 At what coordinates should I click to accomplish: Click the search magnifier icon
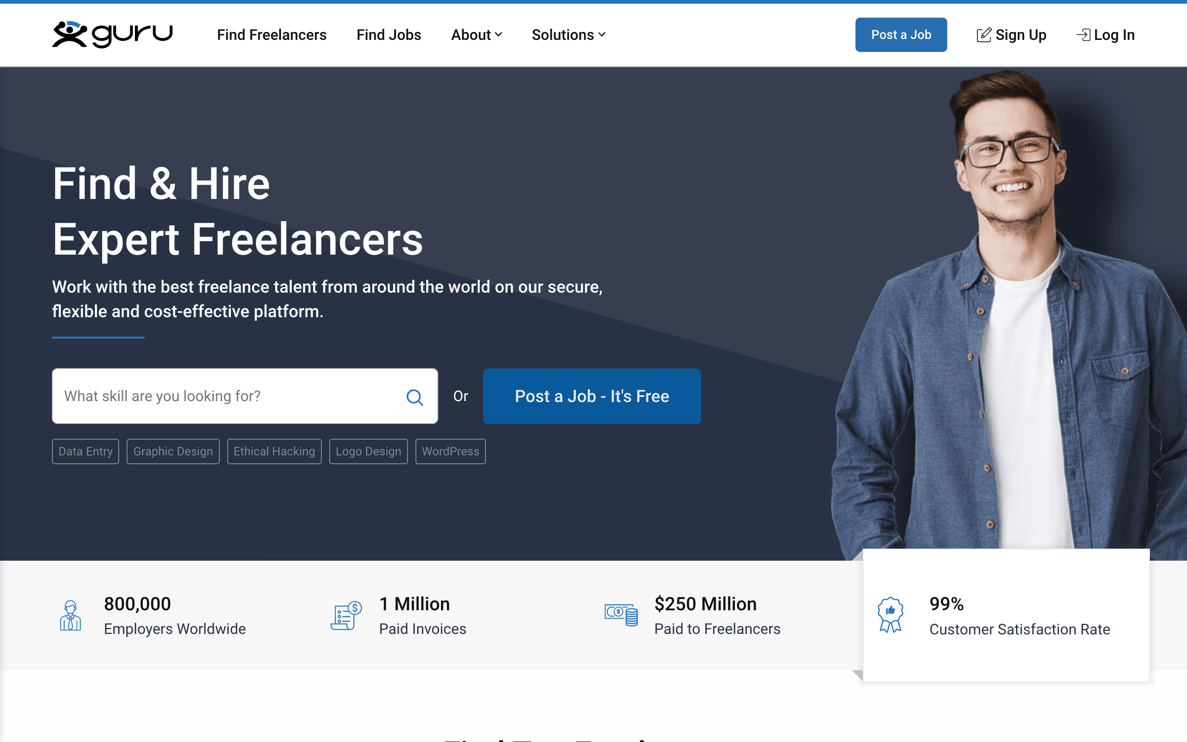[x=415, y=396]
